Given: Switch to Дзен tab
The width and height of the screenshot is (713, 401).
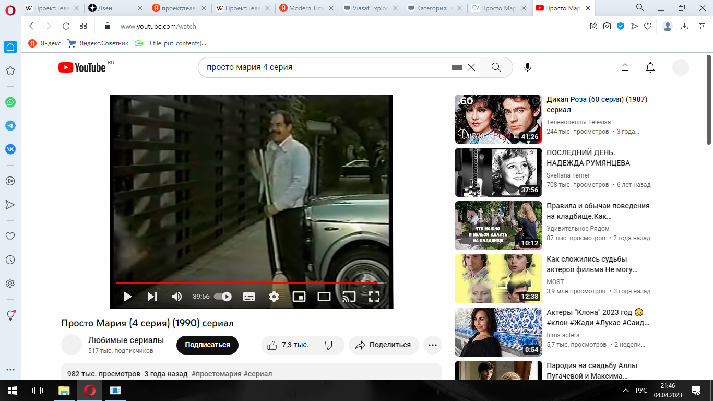Looking at the screenshot, I should (x=115, y=8).
